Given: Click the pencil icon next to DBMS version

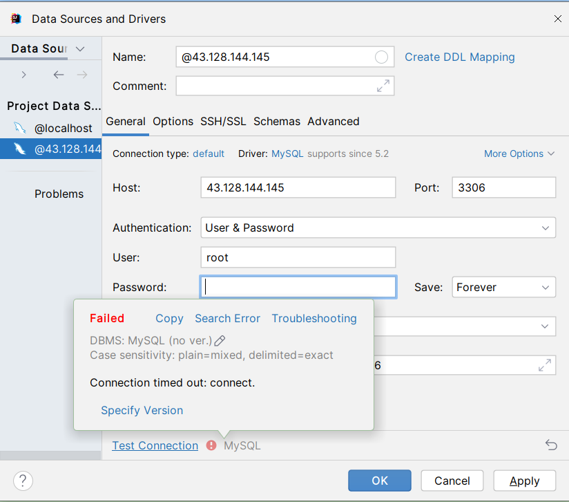Looking at the screenshot, I should pyautogui.click(x=220, y=341).
